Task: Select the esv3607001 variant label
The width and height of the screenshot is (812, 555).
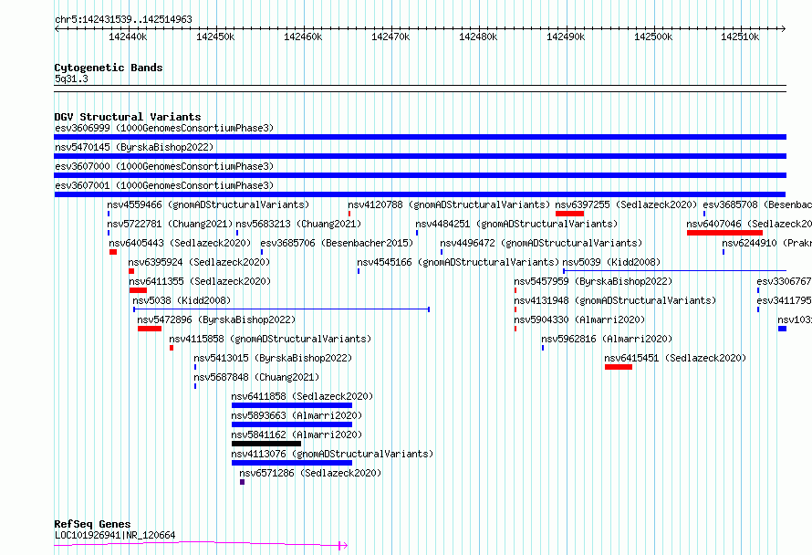Action: (x=164, y=185)
